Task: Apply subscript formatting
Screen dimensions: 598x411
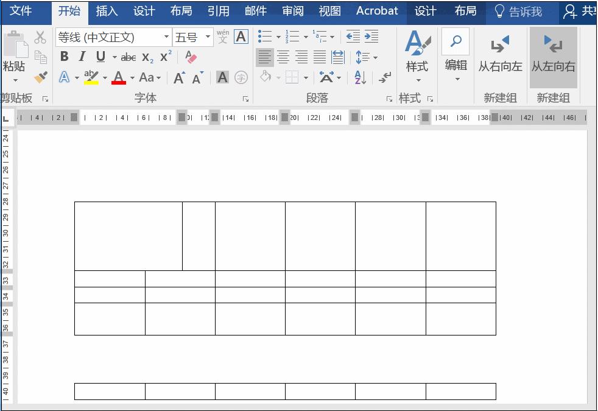Action: [x=148, y=56]
